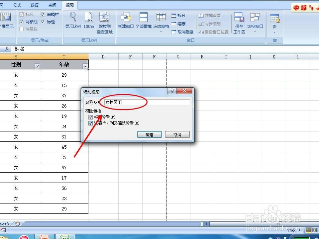This screenshot has width=319, height=239.
Task: Select column D header
Action: (x=103, y=57)
